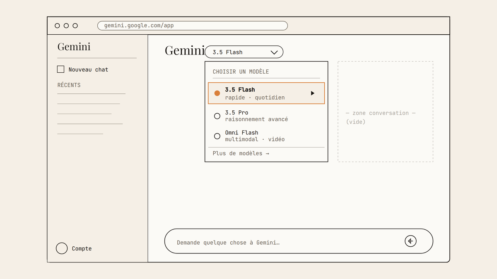The width and height of the screenshot is (497, 279).
Task: Open Plus de modèles link
Action: 241,153
